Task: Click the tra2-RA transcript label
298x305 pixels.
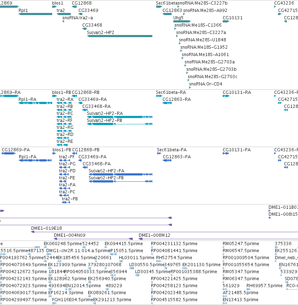Action: (65, 99)
